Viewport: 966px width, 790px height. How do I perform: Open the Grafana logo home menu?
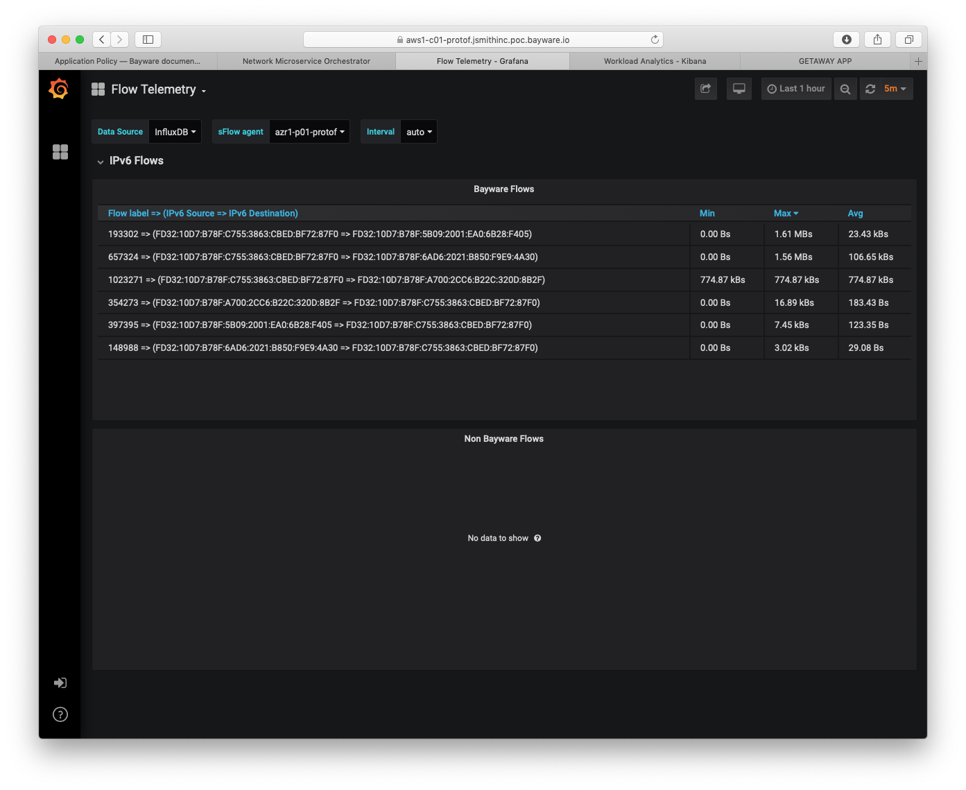pos(59,89)
